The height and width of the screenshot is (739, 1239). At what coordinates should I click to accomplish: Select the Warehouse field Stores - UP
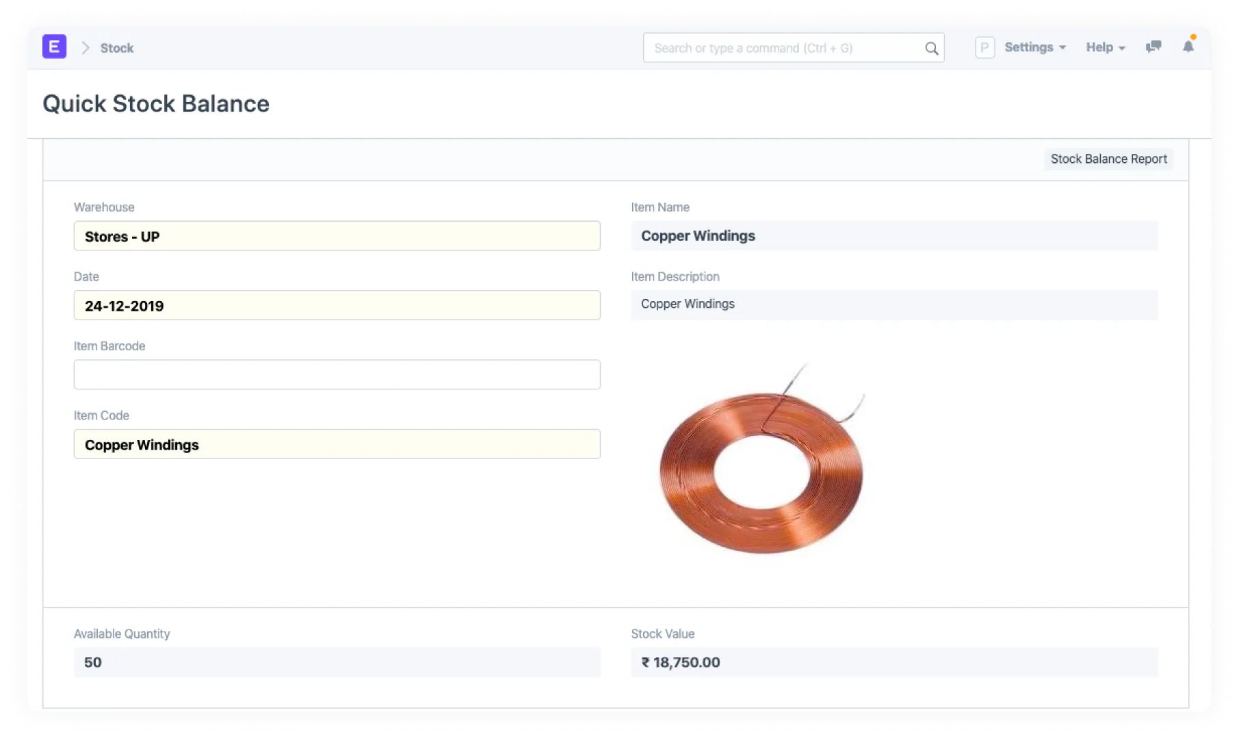(x=337, y=236)
